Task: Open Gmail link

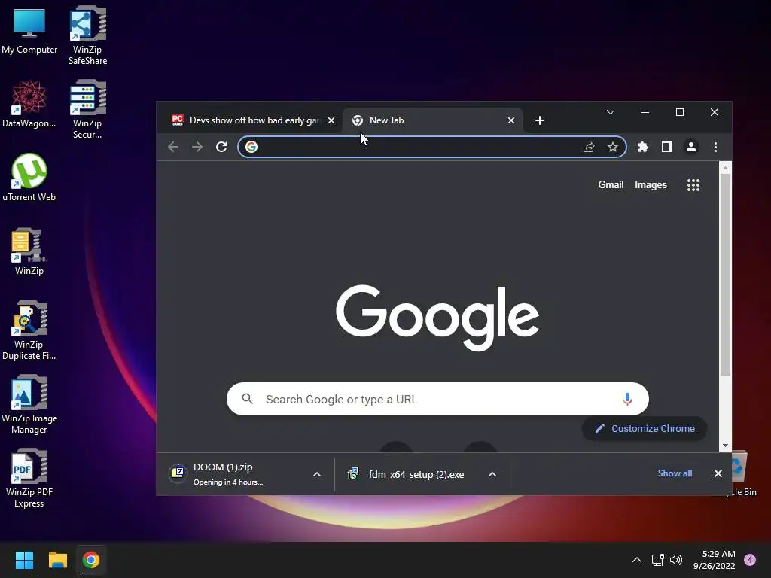Action: 611,185
